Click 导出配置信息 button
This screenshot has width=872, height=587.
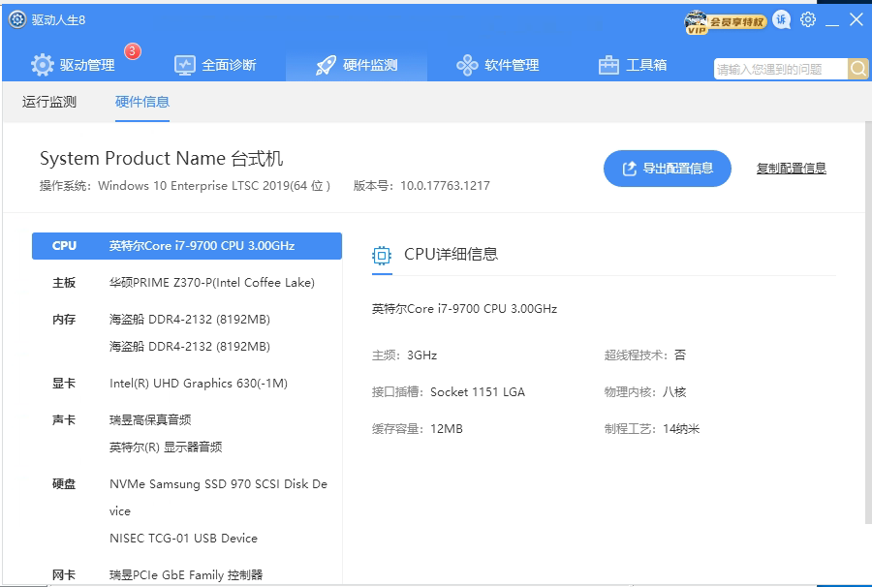tap(668, 169)
